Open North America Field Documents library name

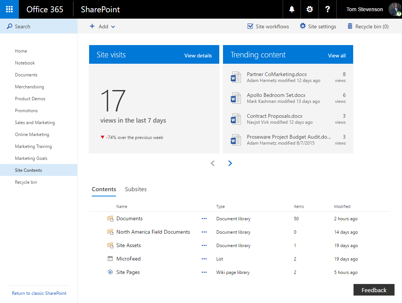(x=153, y=232)
